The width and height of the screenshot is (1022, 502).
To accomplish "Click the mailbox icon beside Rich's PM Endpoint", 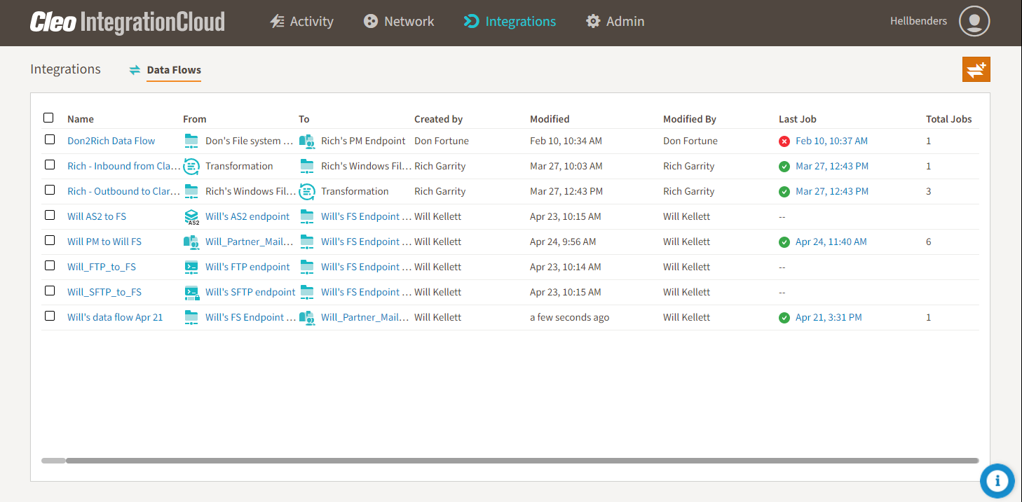I will click(x=306, y=141).
